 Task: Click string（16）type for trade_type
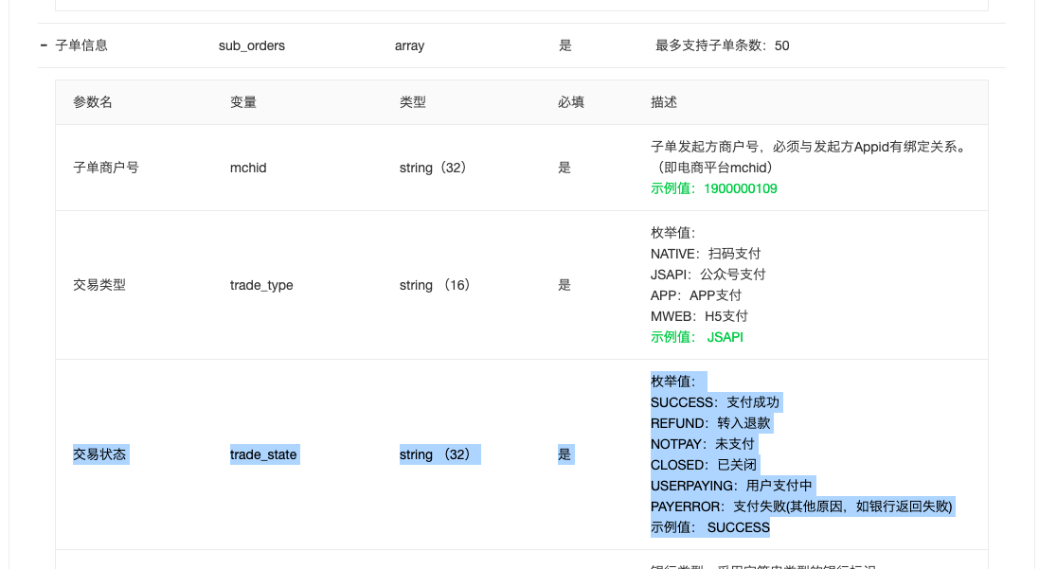(x=436, y=285)
